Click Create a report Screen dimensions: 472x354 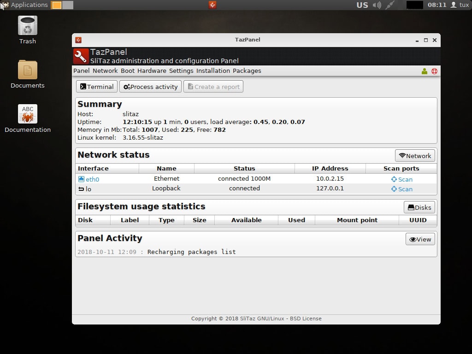click(x=213, y=86)
